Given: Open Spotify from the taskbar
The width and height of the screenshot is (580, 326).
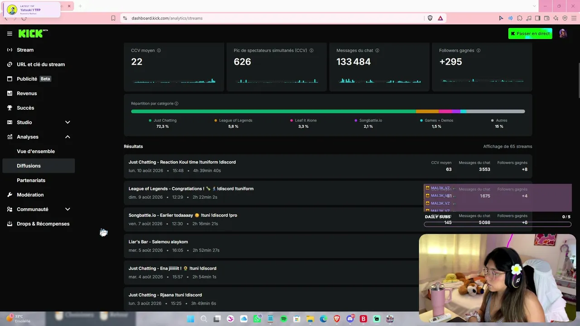Looking at the screenshot, I should tap(284, 319).
